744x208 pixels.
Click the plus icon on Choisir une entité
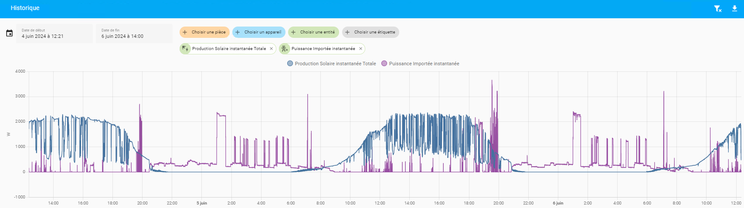(293, 32)
